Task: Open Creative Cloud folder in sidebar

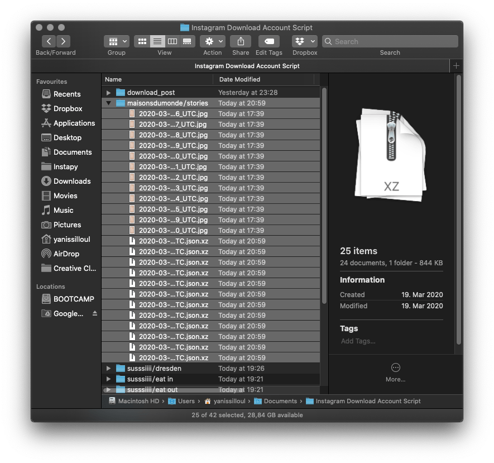Action: tap(75, 268)
